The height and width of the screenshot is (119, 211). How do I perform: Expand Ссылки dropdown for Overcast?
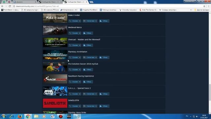(x=75, y=45)
